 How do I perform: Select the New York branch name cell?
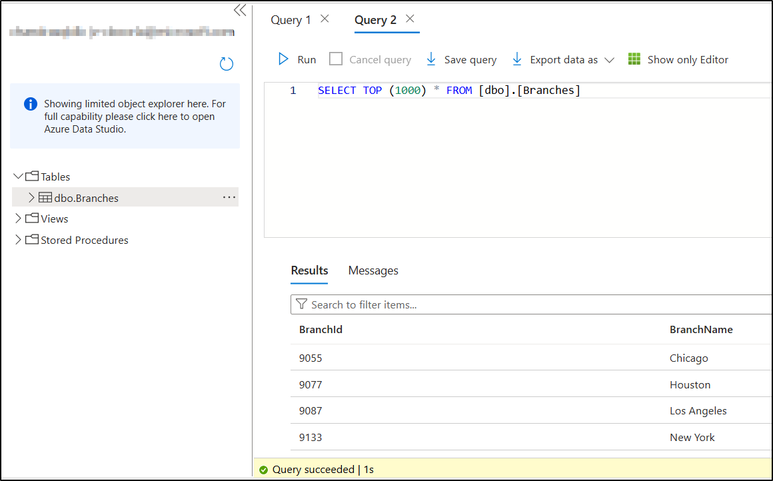692,438
